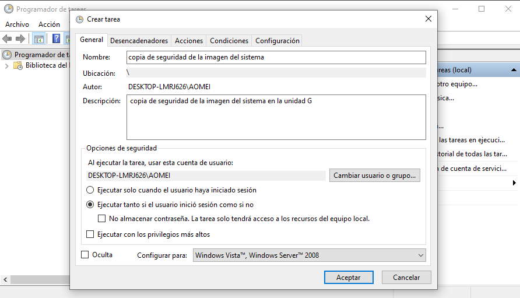Expand the Biblioteca tree node
The height and width of the screenshot is (298, 520).
[7, 66]
